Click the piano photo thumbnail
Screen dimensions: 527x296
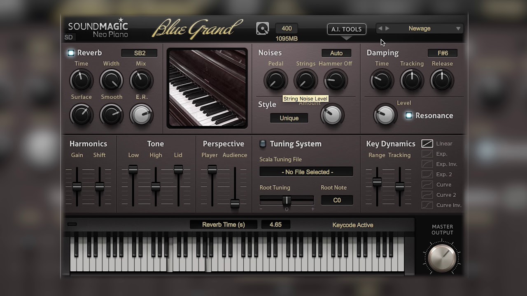pos(207,88)
